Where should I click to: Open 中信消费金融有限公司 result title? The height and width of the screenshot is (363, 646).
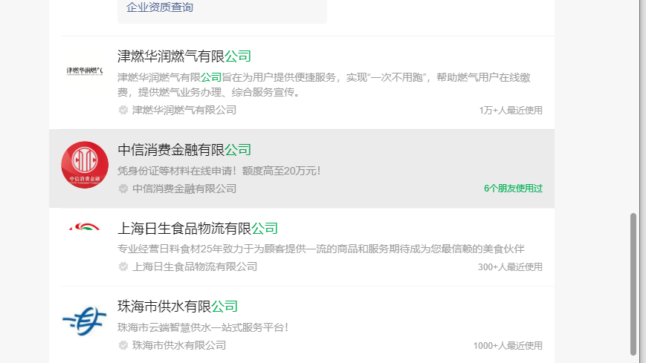pyautogui.click(x=184, y=150)
